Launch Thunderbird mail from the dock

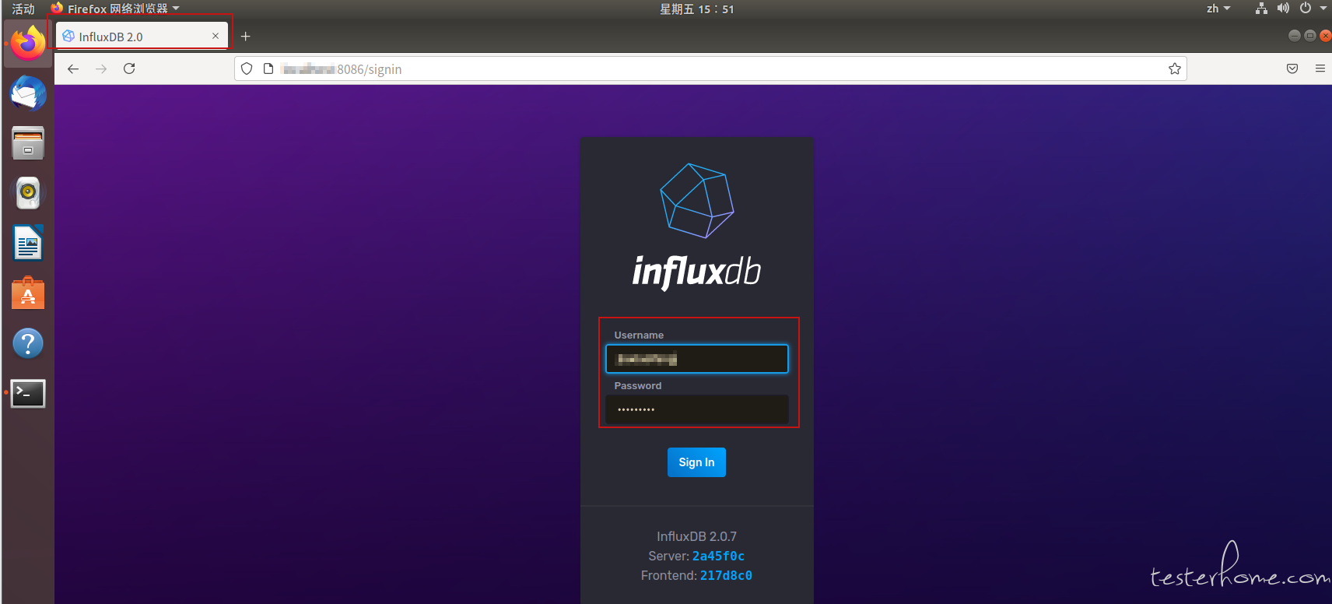pyautogui.click(x=28, y=94)
